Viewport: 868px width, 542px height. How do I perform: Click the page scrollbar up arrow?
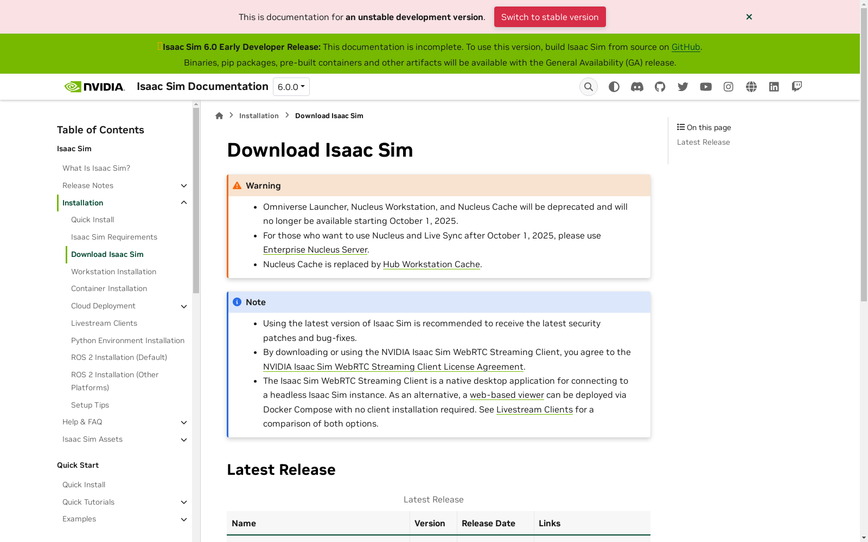point(864,4)
